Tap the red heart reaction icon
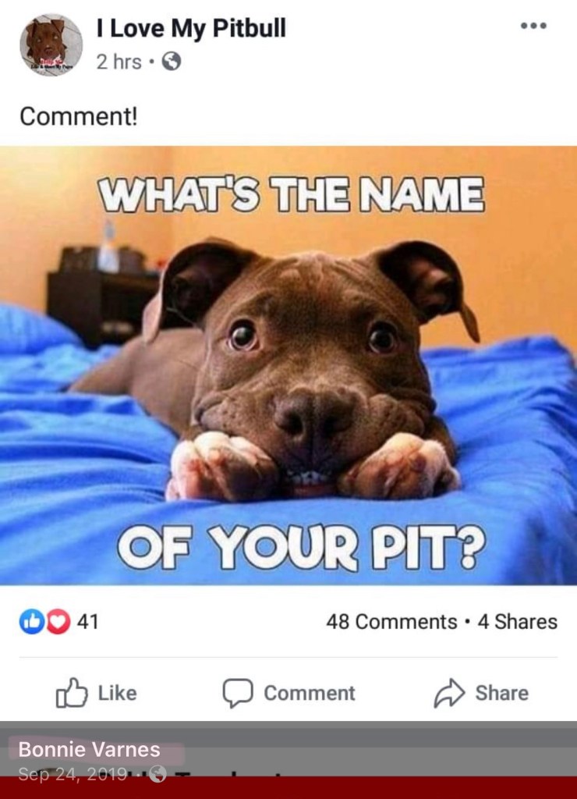The width and height of the screenshot is (577, 799). click(58, 621)
